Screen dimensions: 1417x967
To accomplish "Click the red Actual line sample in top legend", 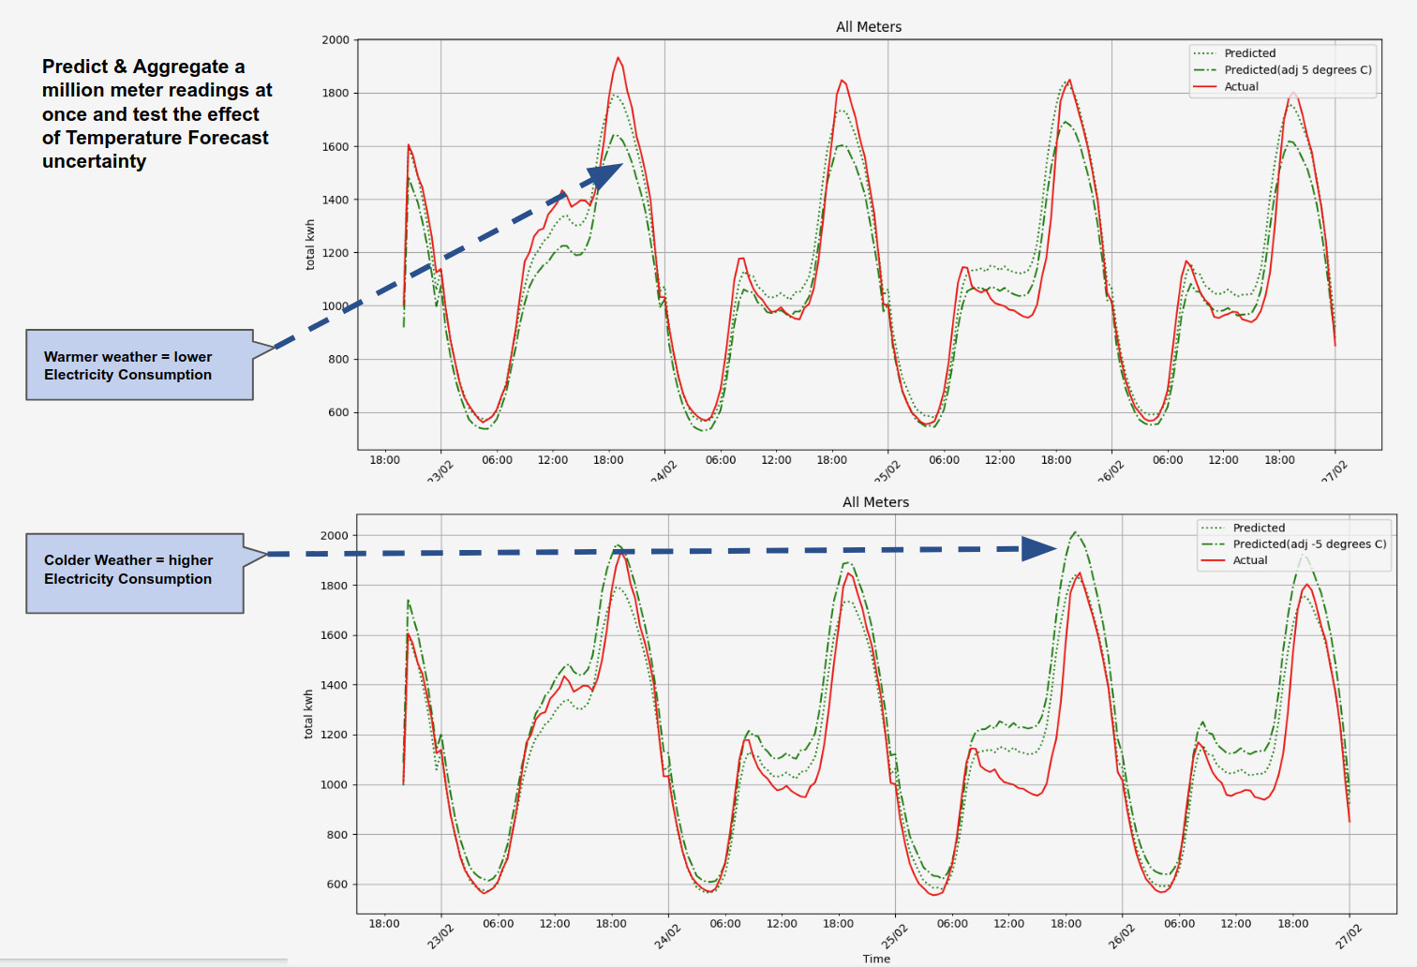I will tap(1205, 86).
